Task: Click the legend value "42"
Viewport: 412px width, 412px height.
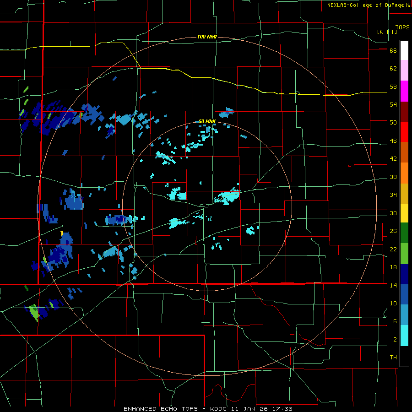Action: (393, 159)
